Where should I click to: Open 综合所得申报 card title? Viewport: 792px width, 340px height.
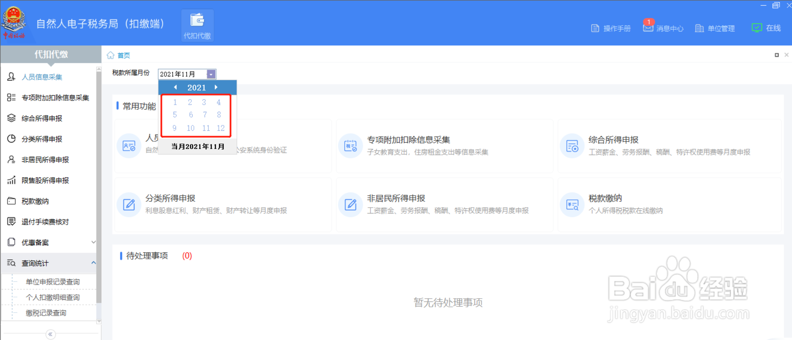pyautogui.click(x=613, y=140)
